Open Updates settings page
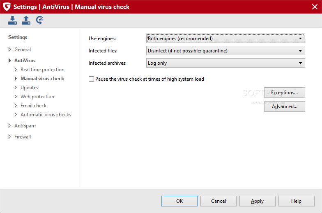 click(30, 88)
